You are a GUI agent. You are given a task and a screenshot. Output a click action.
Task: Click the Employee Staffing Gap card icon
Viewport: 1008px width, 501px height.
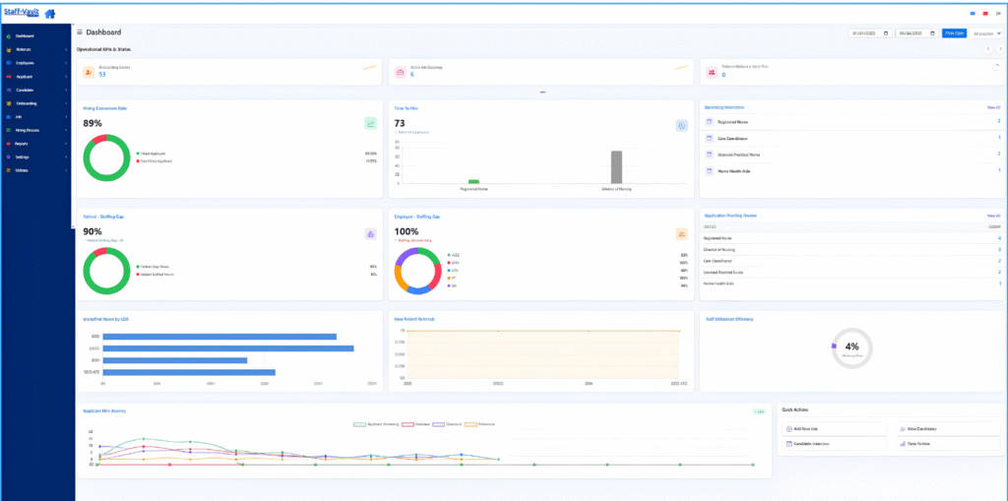pos(681,234)
